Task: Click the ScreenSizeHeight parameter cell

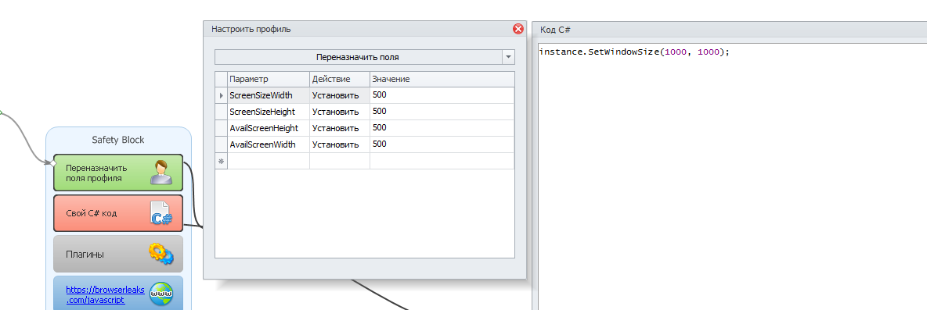Action: 269,112
